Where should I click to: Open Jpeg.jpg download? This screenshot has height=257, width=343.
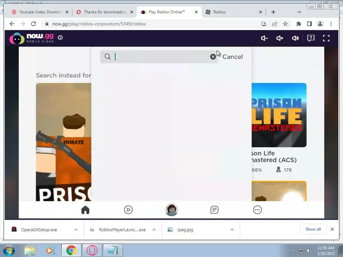pyautogui.click(x=185, y=230)
